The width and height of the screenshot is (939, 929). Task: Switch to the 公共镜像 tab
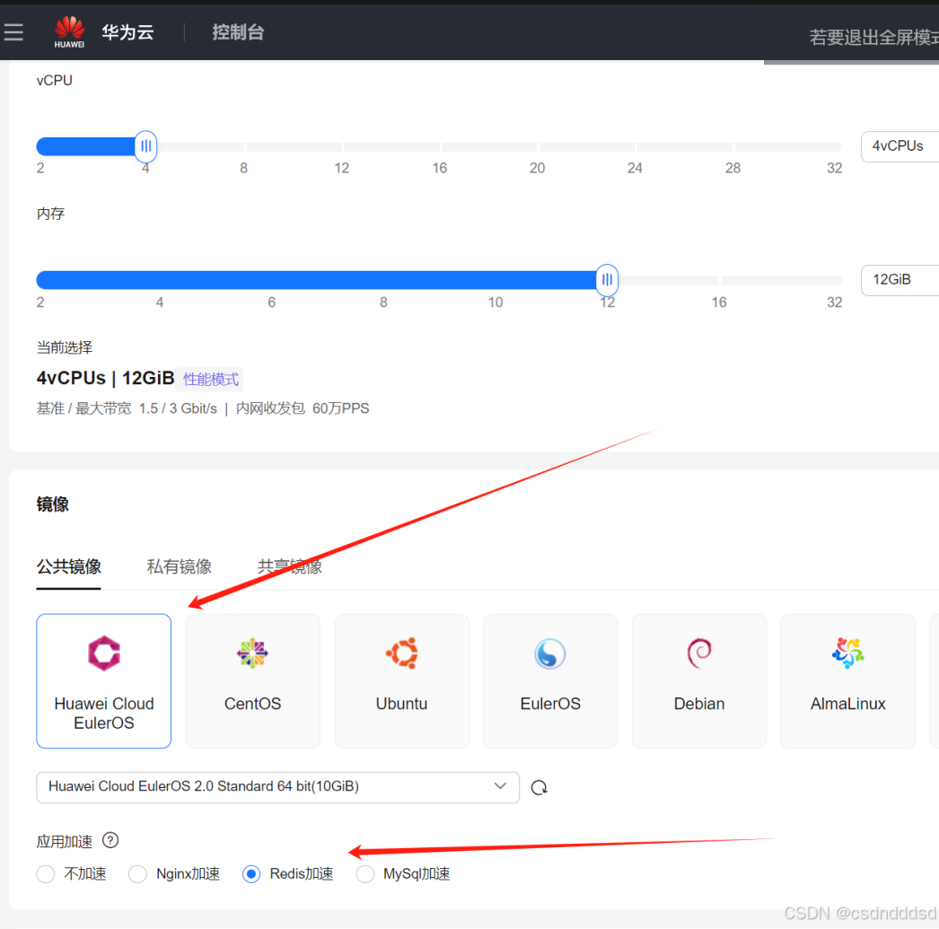(69, 566)
